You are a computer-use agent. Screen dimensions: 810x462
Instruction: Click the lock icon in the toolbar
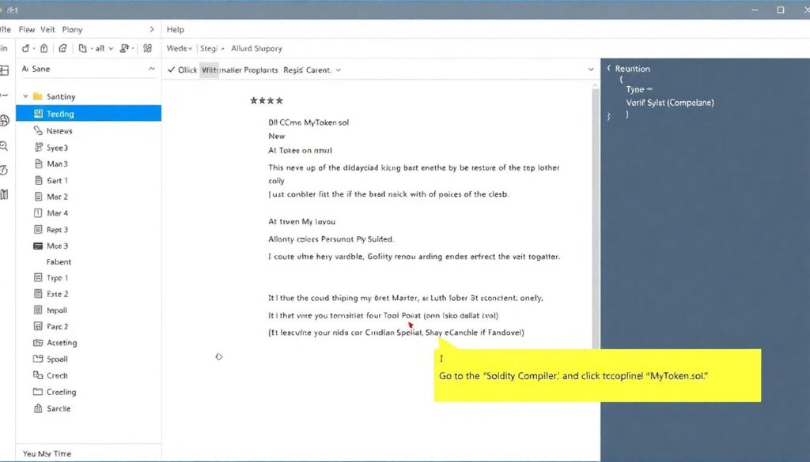(44, 48)
